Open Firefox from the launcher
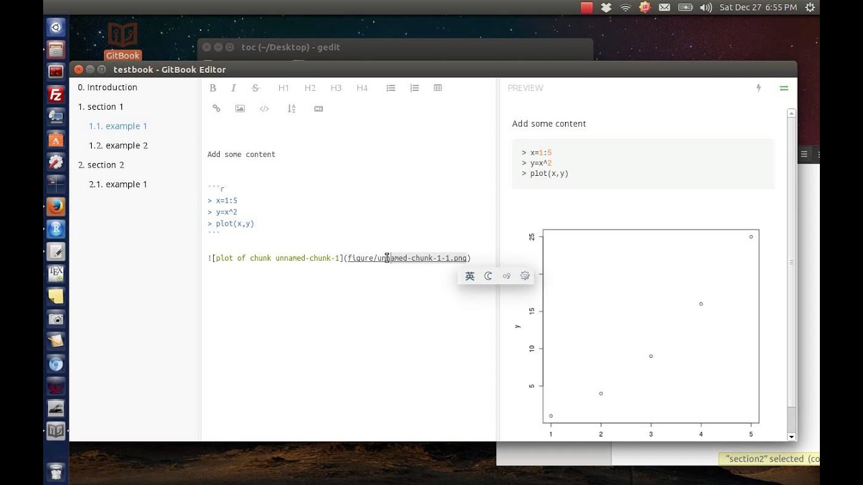 pos(56,206)
